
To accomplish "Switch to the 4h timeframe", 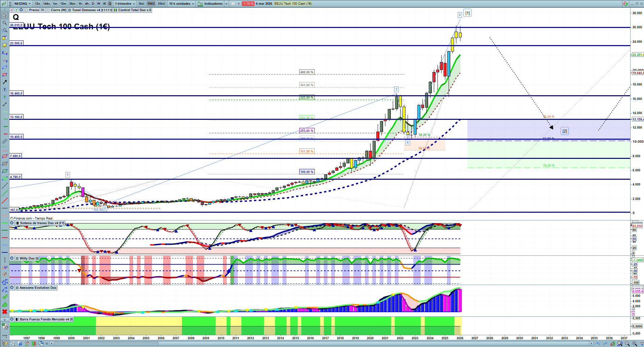I will coord(87,4).
